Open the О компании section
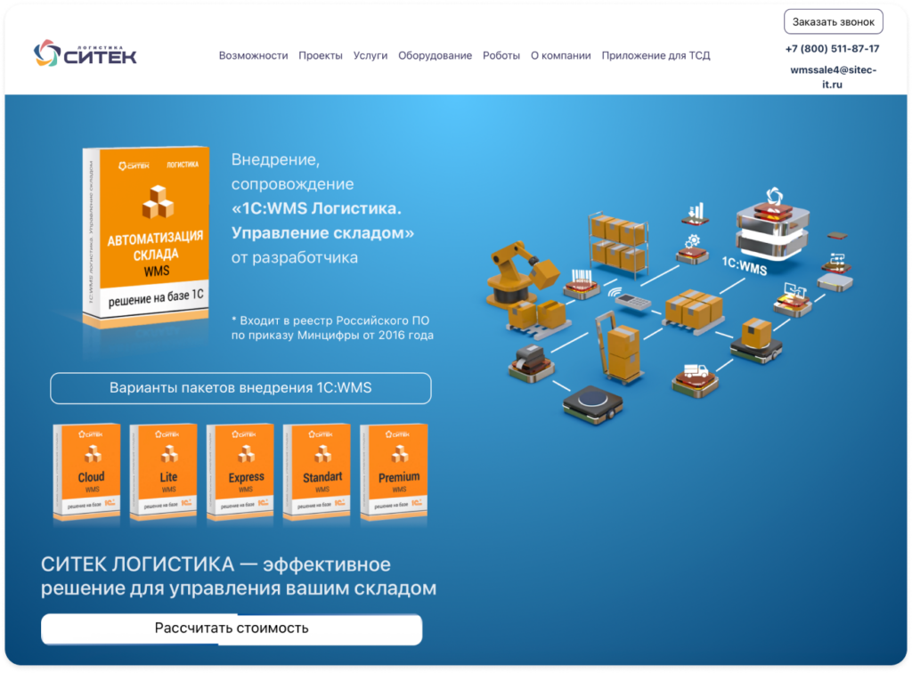This screenshot has width=912, height=673. (x=560, y=55)
